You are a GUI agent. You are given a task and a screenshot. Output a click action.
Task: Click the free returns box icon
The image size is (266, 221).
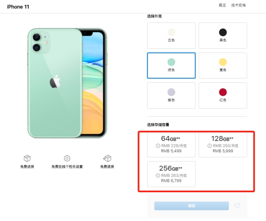[x=107, y=158]
